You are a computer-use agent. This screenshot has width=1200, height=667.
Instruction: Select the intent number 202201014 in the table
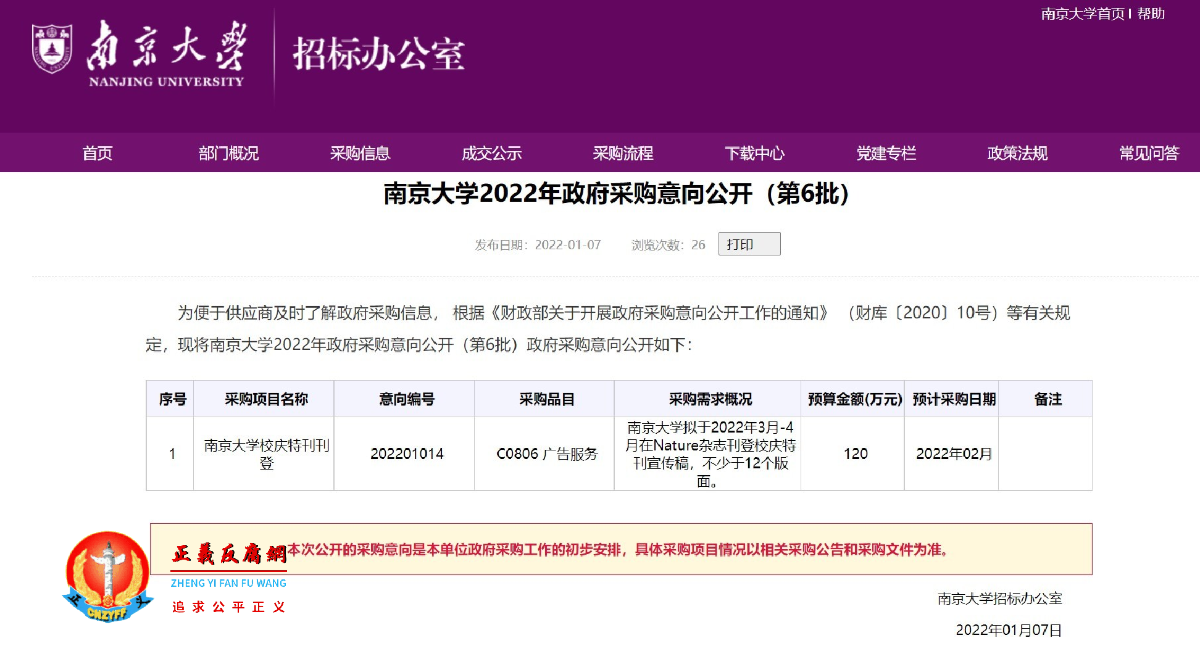407,454
